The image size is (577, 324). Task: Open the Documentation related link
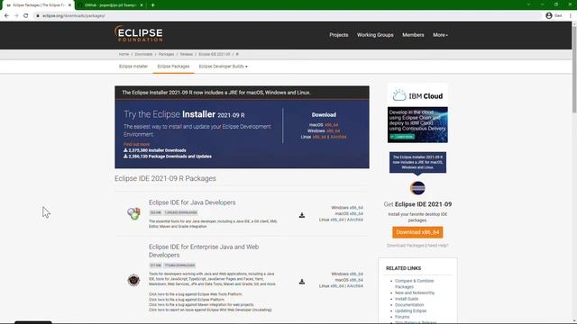click(x=409, y=305)
